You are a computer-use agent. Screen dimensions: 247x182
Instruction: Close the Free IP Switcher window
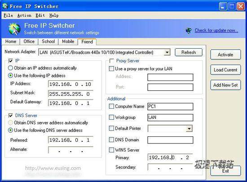[x=241, y=6]
